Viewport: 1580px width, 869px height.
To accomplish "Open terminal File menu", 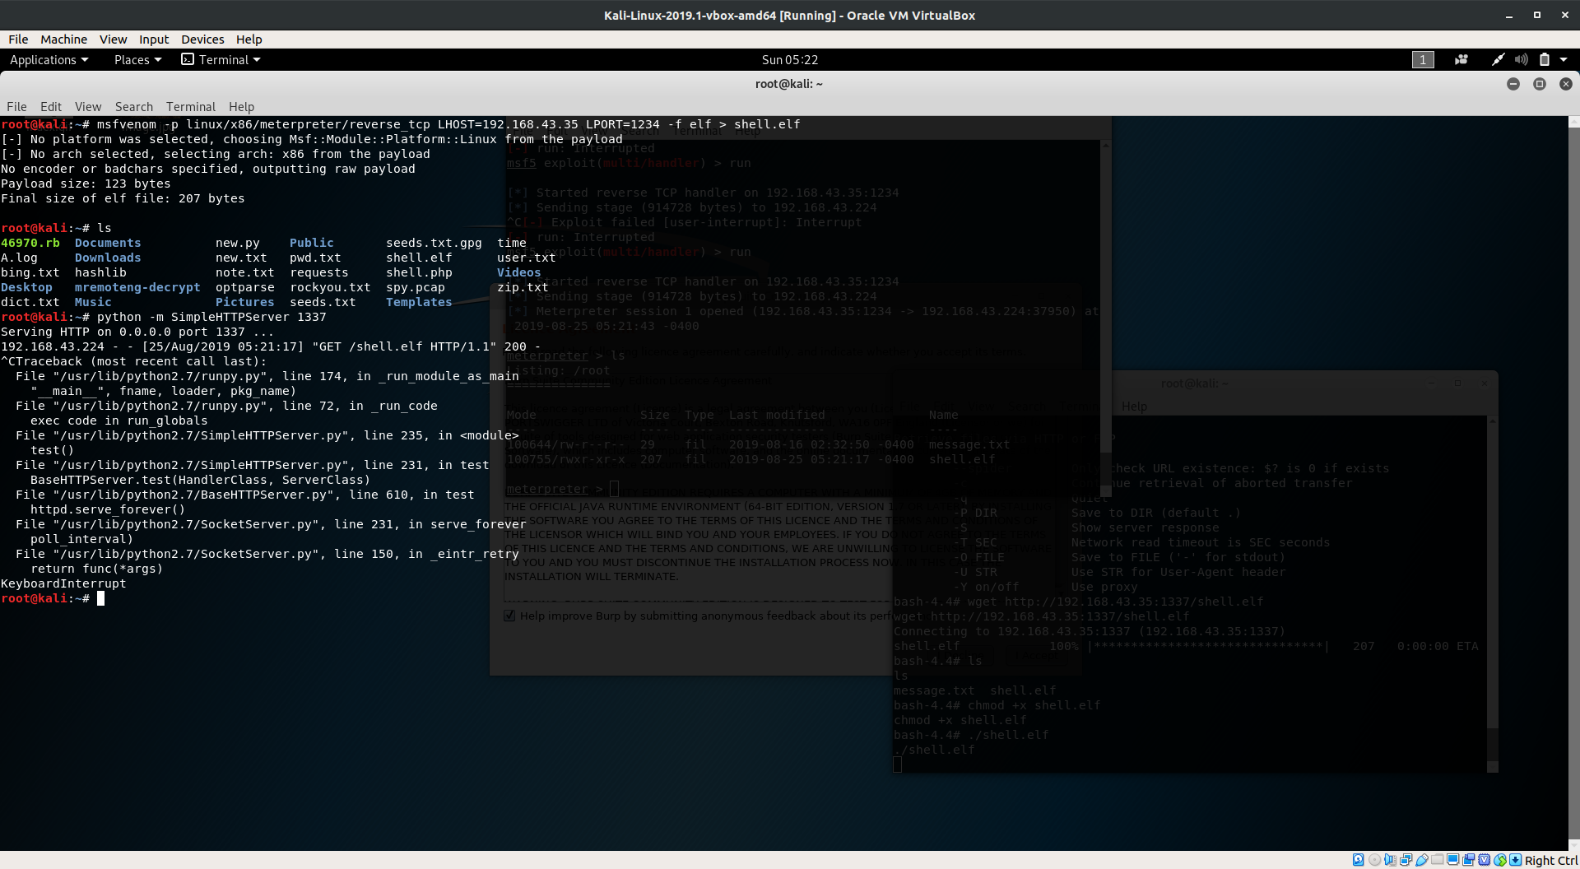I will [16, 106].
